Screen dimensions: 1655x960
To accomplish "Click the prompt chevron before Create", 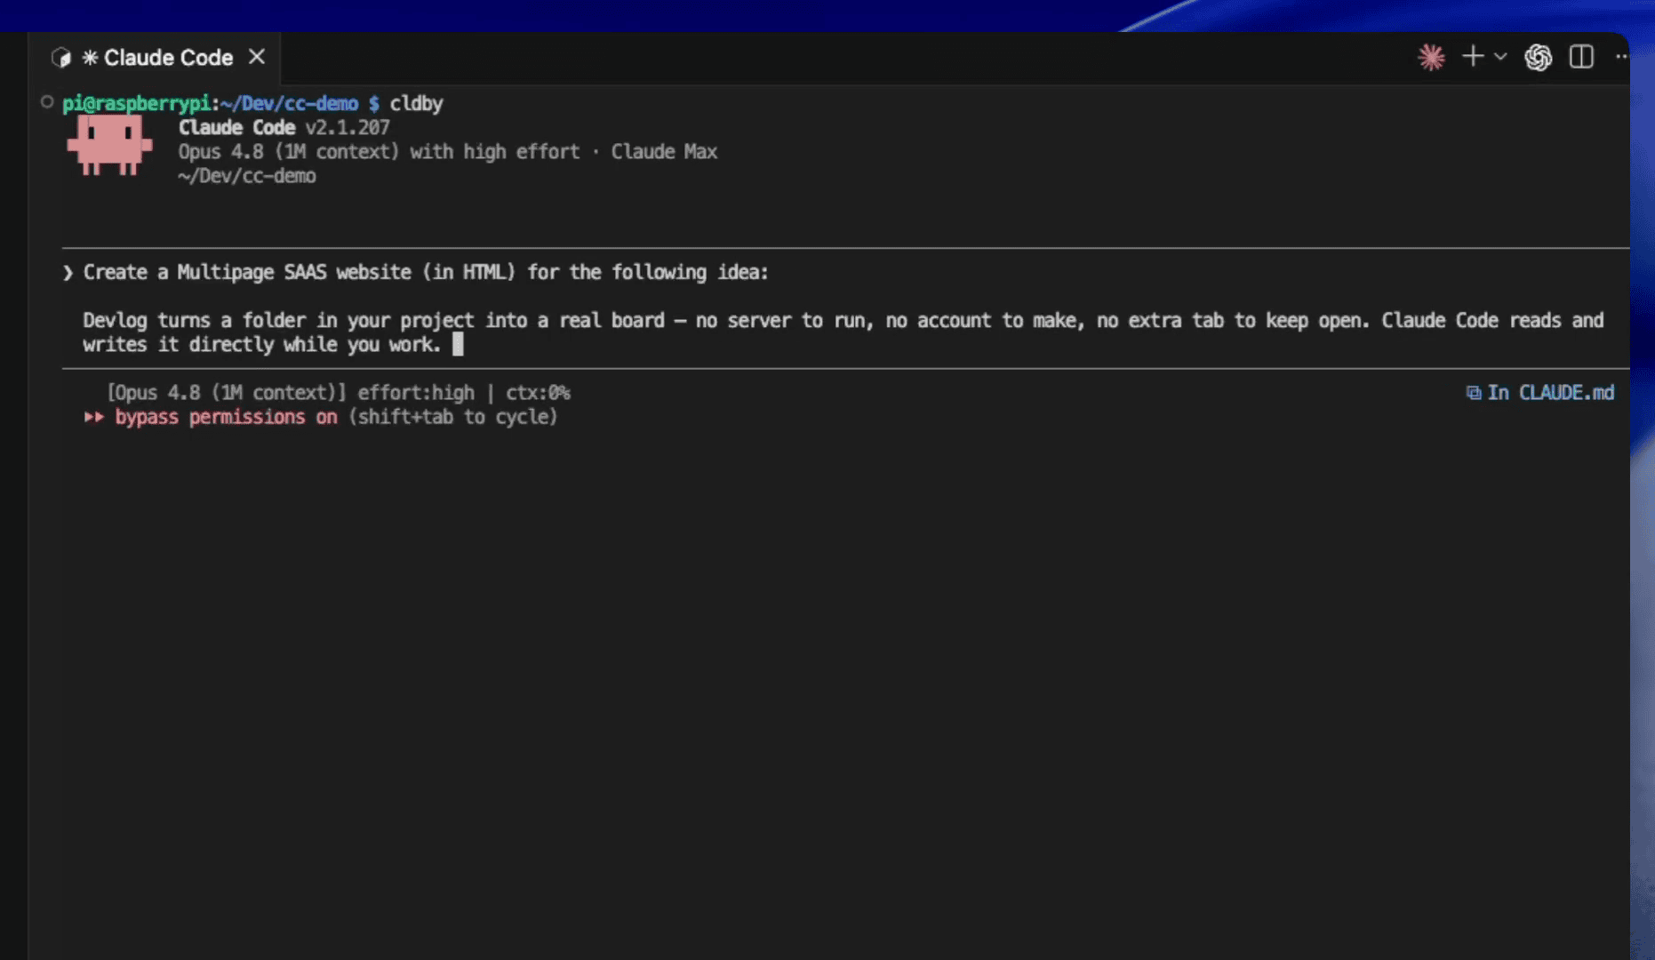I will coord(68,273).
